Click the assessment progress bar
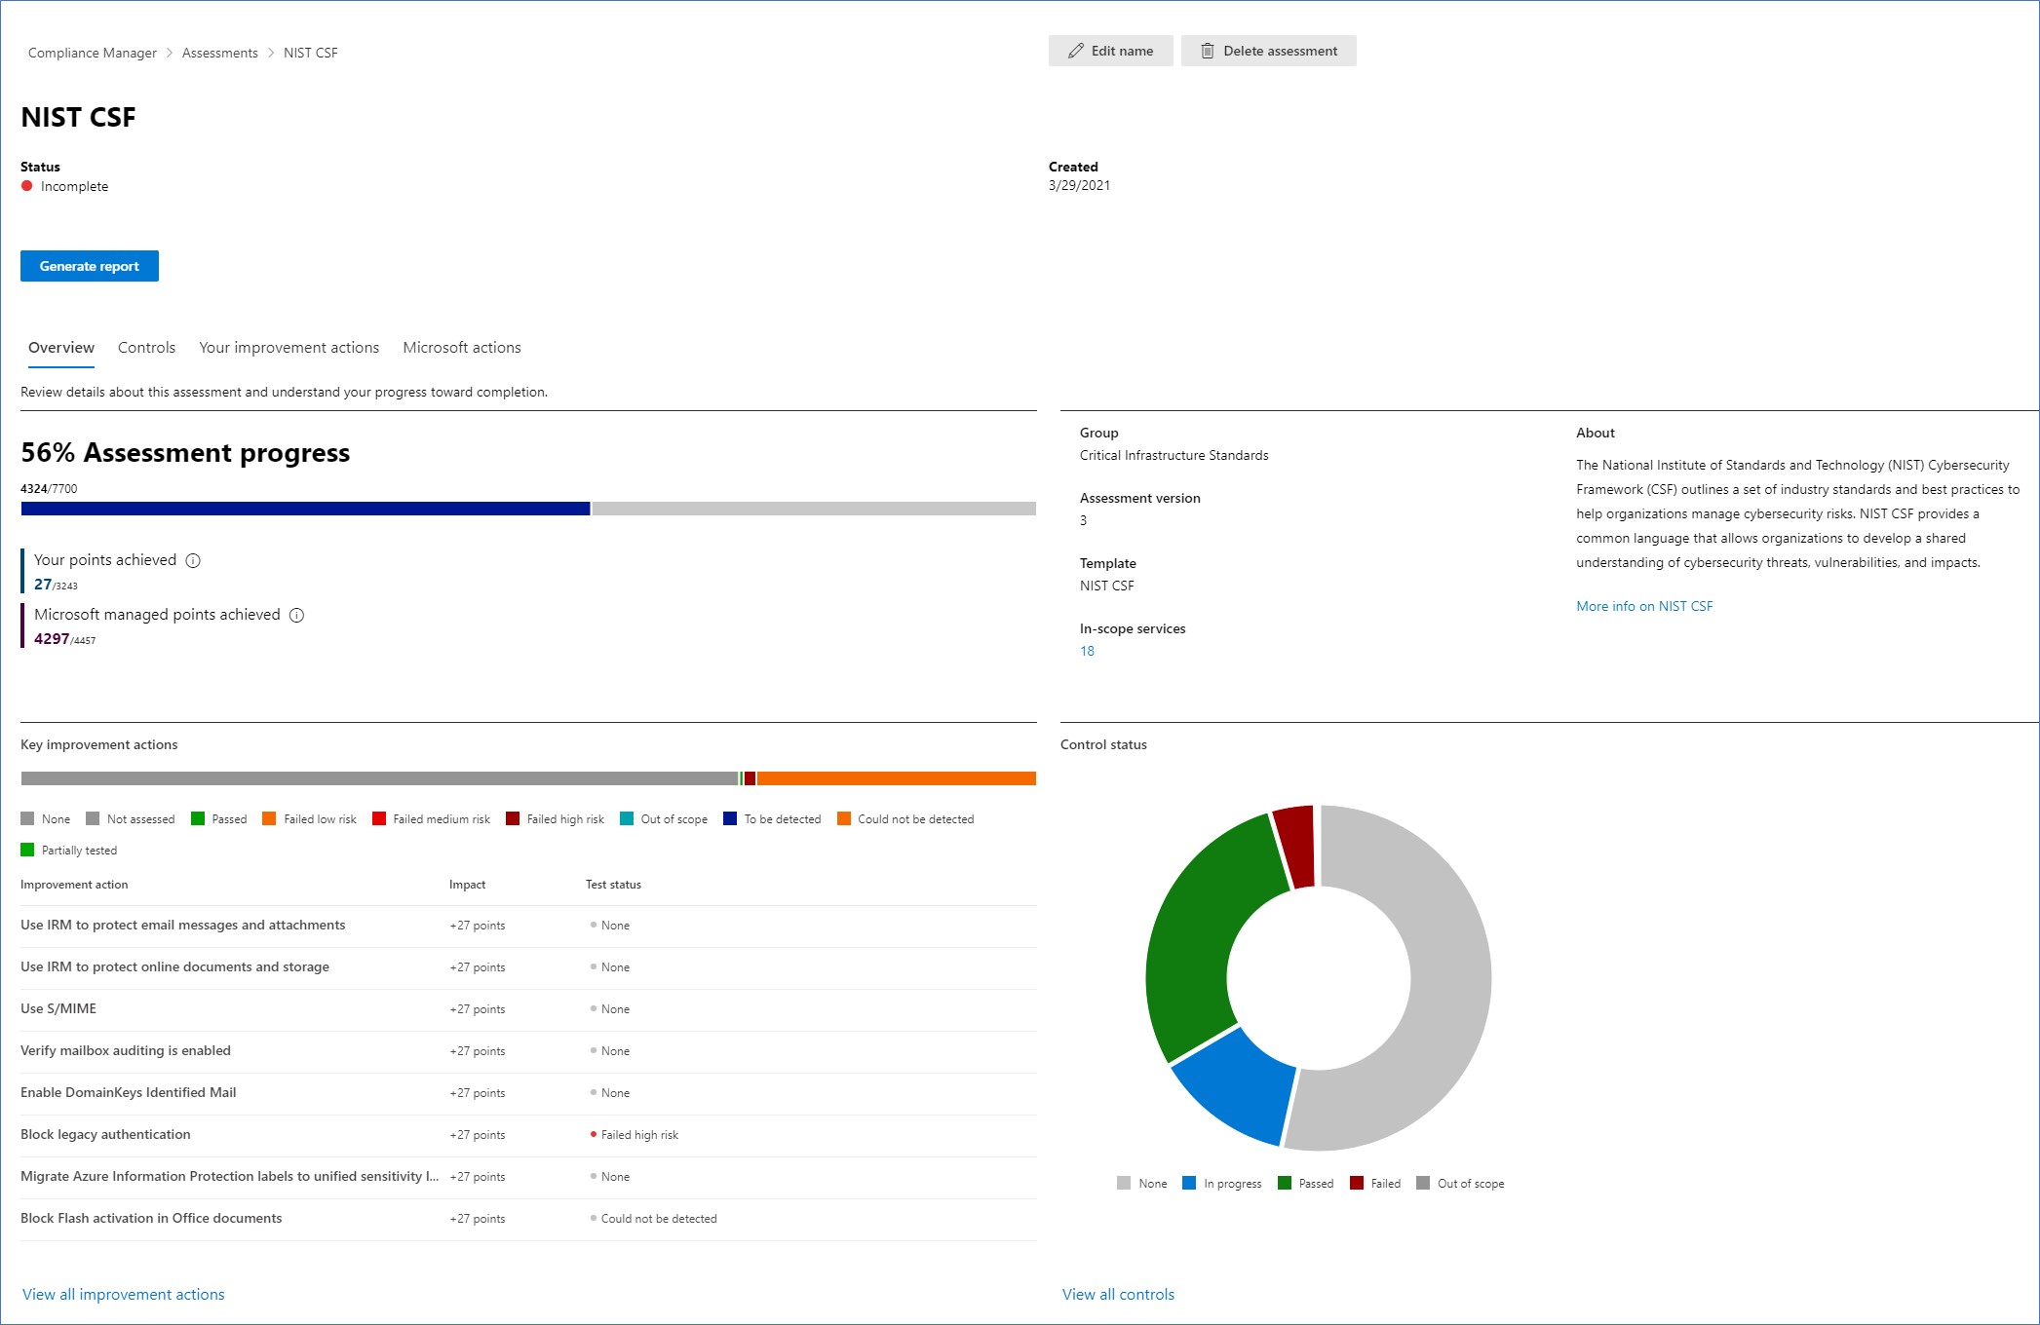Viewport: 2040px width, 1325px height. coord(526,508)
